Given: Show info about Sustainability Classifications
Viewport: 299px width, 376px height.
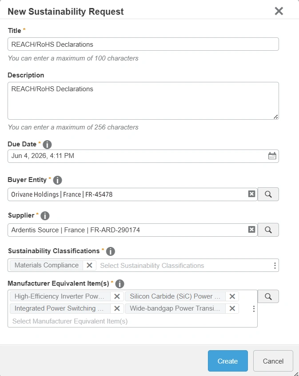Looking at the screenshot, I should tap(110, 251).
